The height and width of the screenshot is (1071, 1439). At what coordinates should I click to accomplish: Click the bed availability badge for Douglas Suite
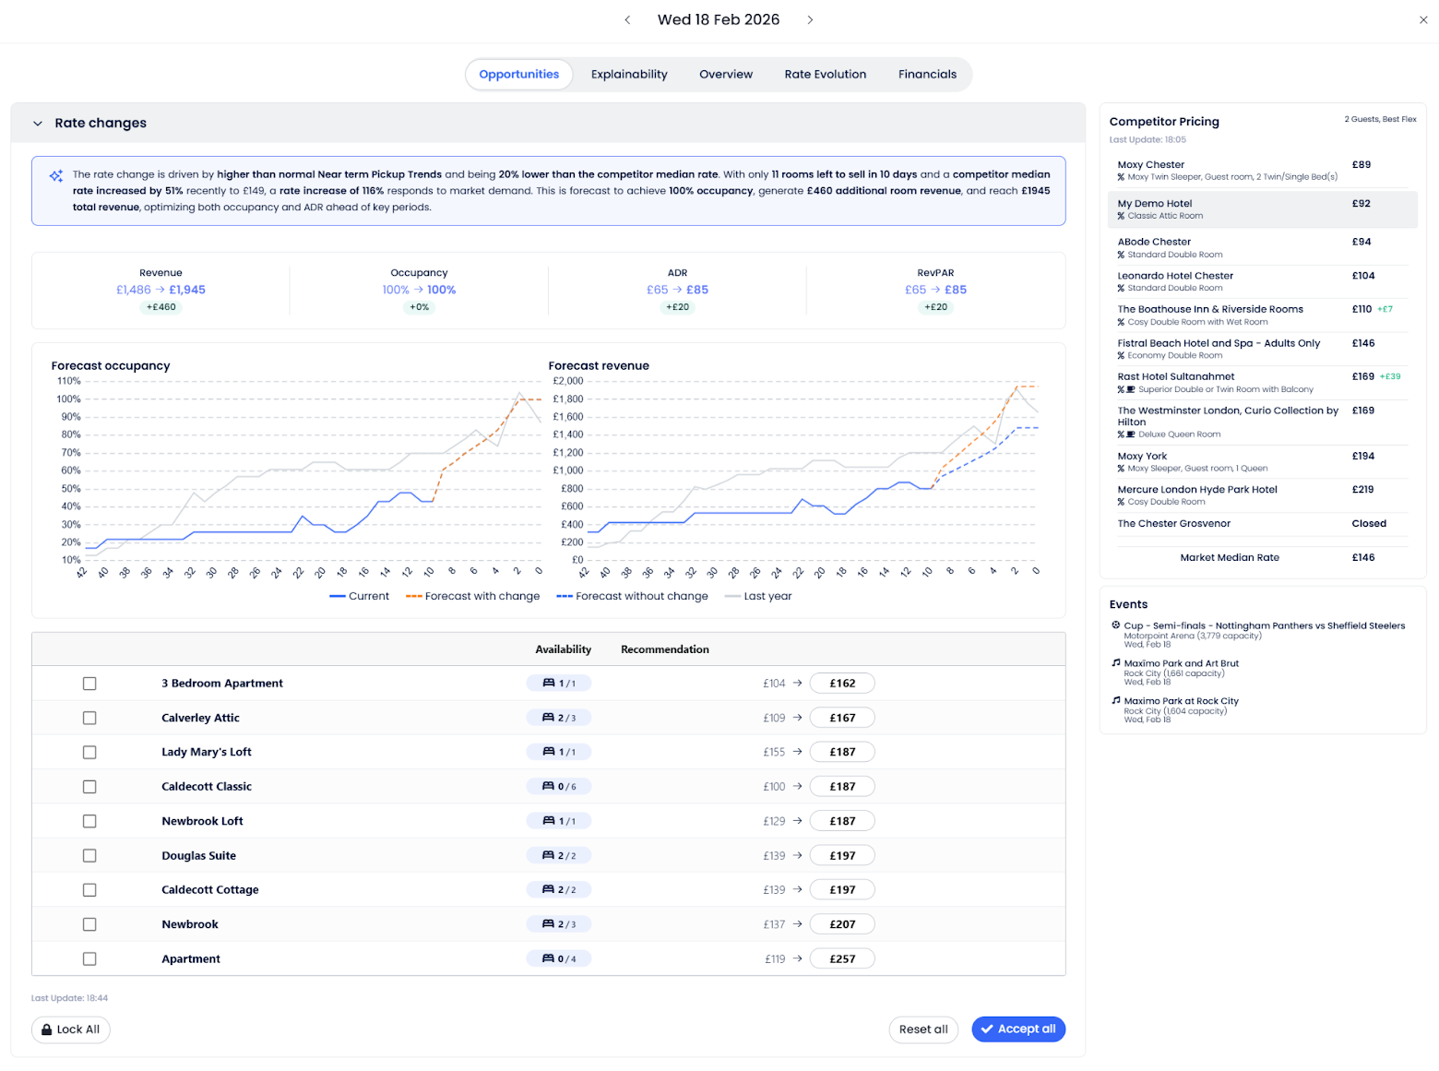[x=559, y=856]
